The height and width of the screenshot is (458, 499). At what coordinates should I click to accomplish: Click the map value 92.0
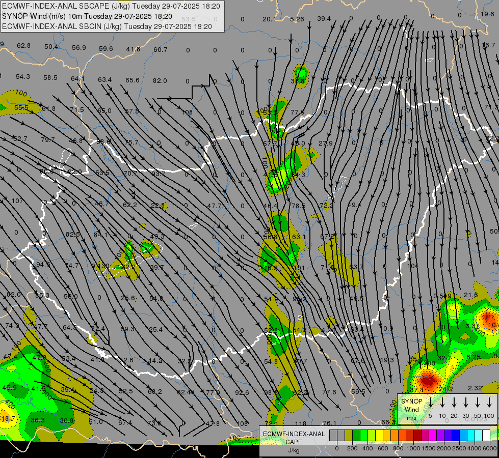75,172
